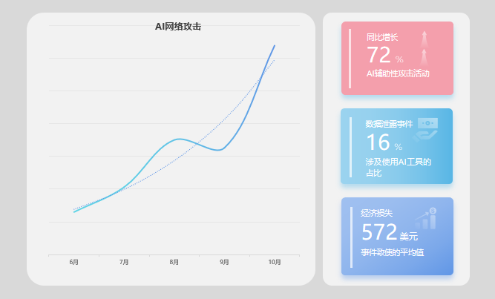Click the white vertical bar on 经济损失 card
The width and height of the screenshot is (495, 299).
pyautogui.click(x=350, y=237)
